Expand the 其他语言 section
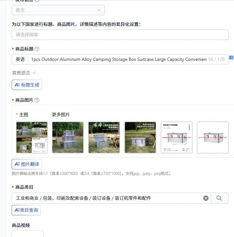The image size is (234, 237). point(24,73)
